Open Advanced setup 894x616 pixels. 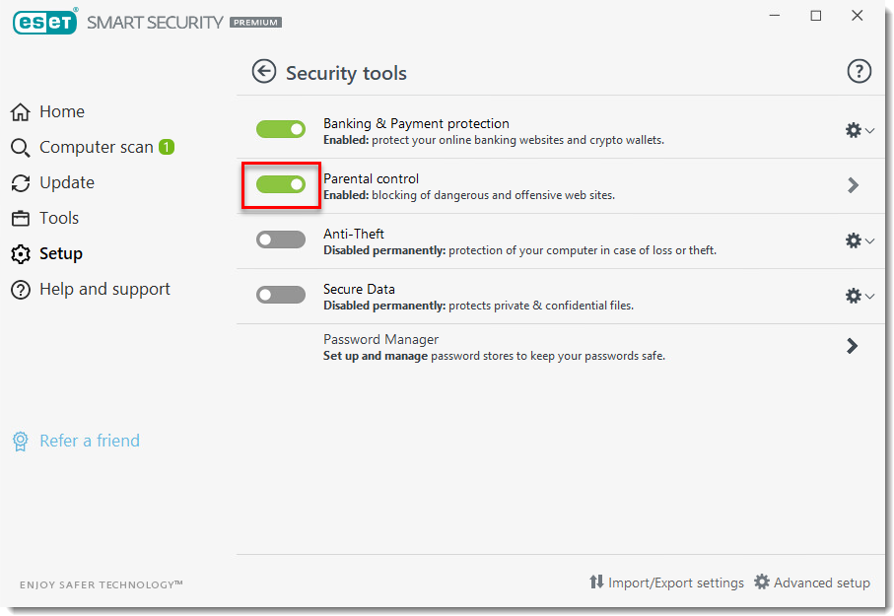[812, 582]
